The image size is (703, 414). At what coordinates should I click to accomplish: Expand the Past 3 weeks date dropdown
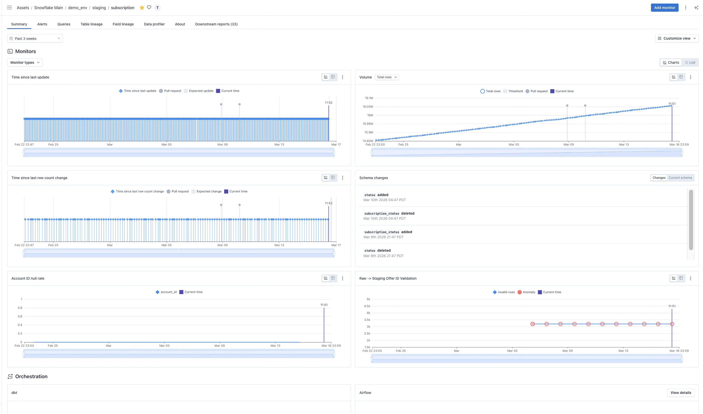pos(35,39)
